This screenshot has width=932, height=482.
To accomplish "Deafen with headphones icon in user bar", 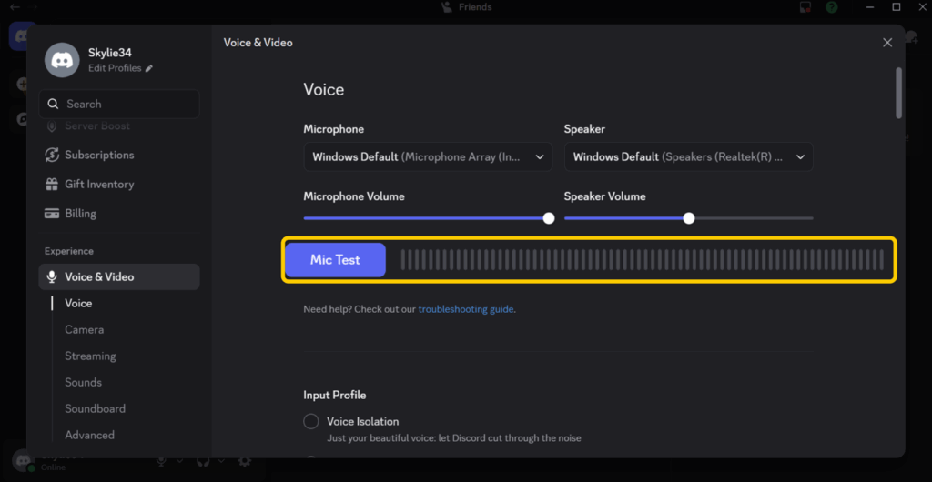I will pos(203,461).
